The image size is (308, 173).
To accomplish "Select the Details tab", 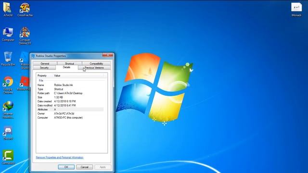I will click(x=66, y=67).
